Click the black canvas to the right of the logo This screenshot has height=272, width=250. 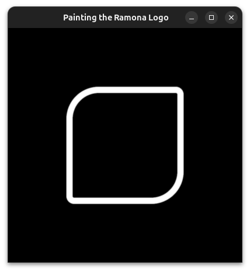(213, 145)
